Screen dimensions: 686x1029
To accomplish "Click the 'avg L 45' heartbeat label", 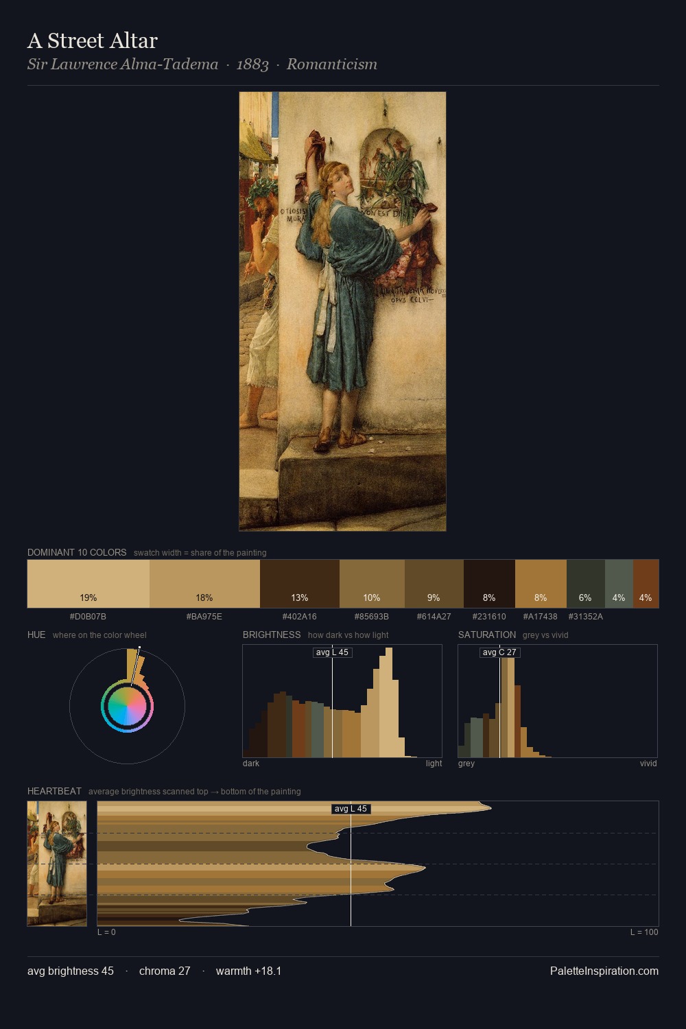I will pos(351,809).
